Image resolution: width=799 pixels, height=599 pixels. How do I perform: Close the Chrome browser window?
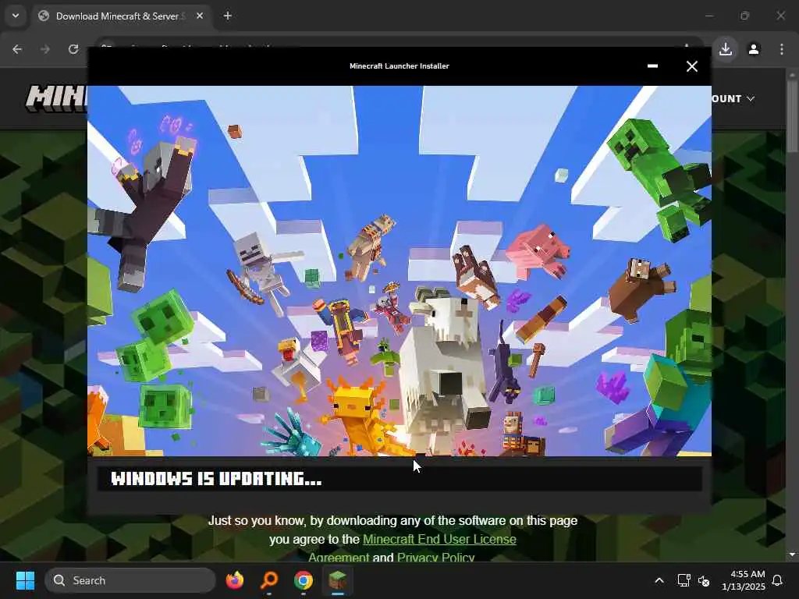tap(780, 16)
